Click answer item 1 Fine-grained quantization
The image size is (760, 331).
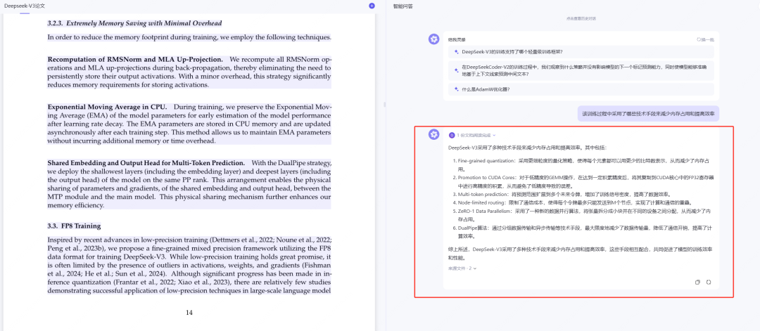click(x=582, y=165)
